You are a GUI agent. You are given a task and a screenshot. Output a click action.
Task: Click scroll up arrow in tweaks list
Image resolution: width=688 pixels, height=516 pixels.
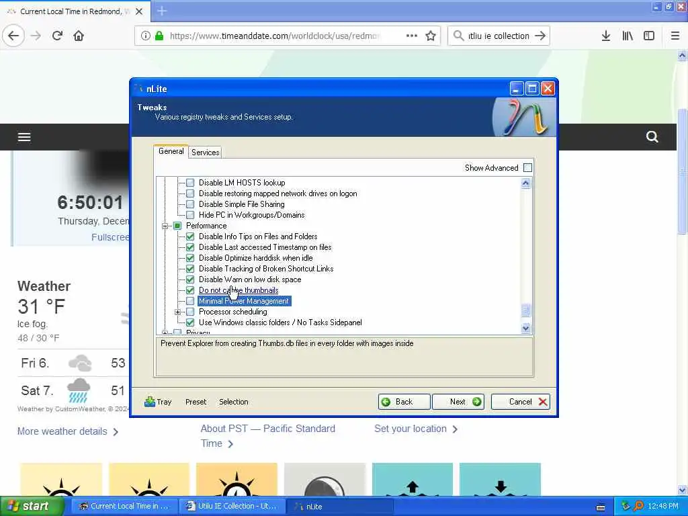point(525,183)
